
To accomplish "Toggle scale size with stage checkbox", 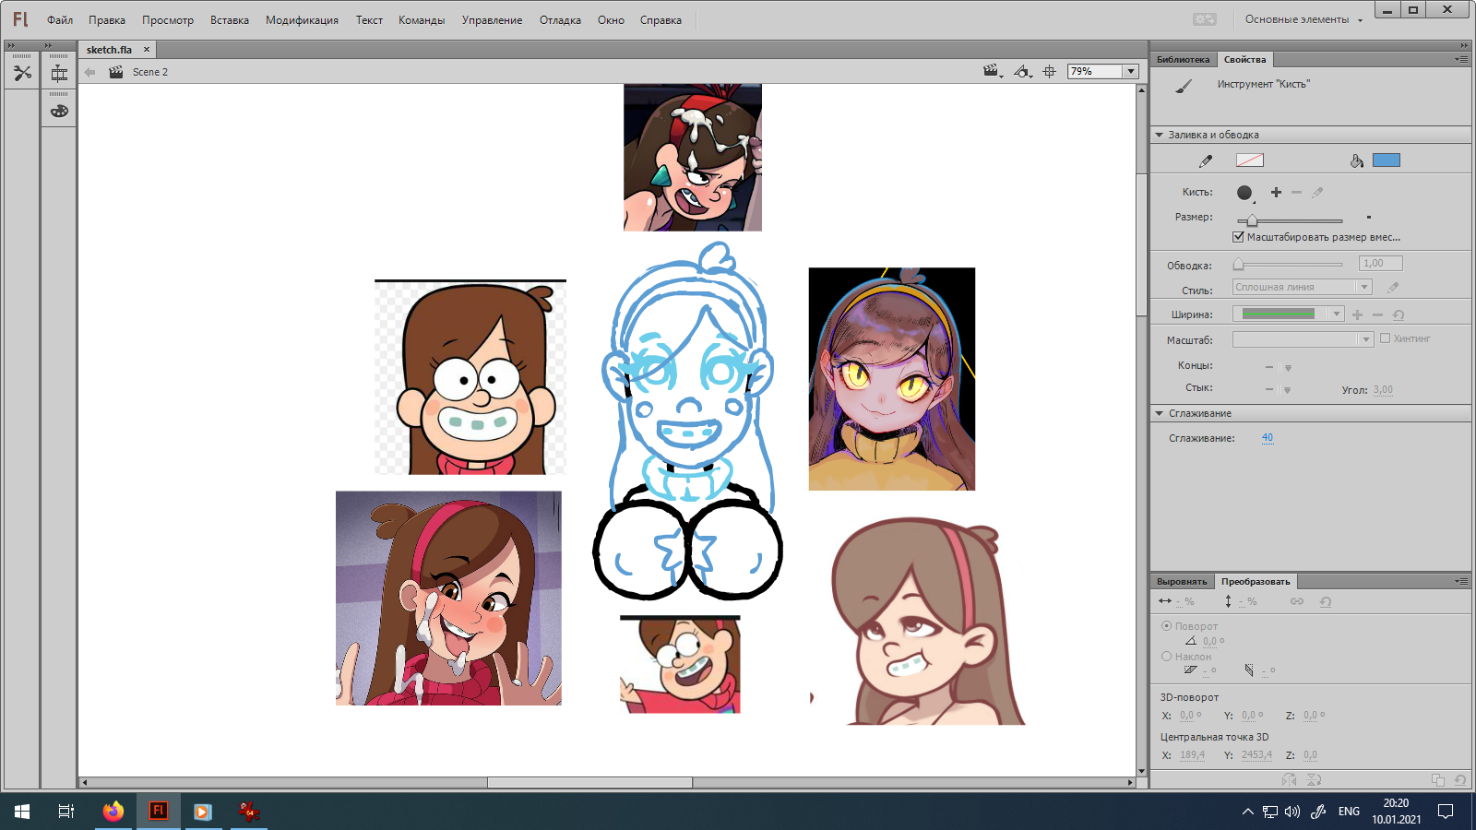I will (1238, 237).
